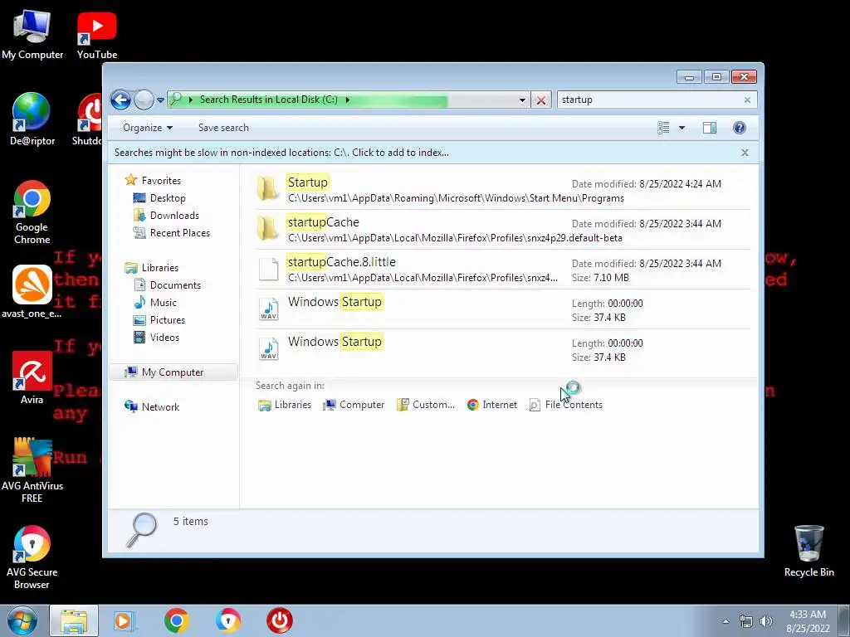850x637 pixels.
Task: Show hidden tray icons arrow
Action: coord(725,621)
